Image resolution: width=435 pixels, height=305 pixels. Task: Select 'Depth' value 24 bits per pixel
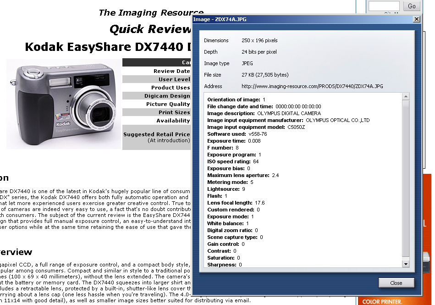tap(259, 52)
